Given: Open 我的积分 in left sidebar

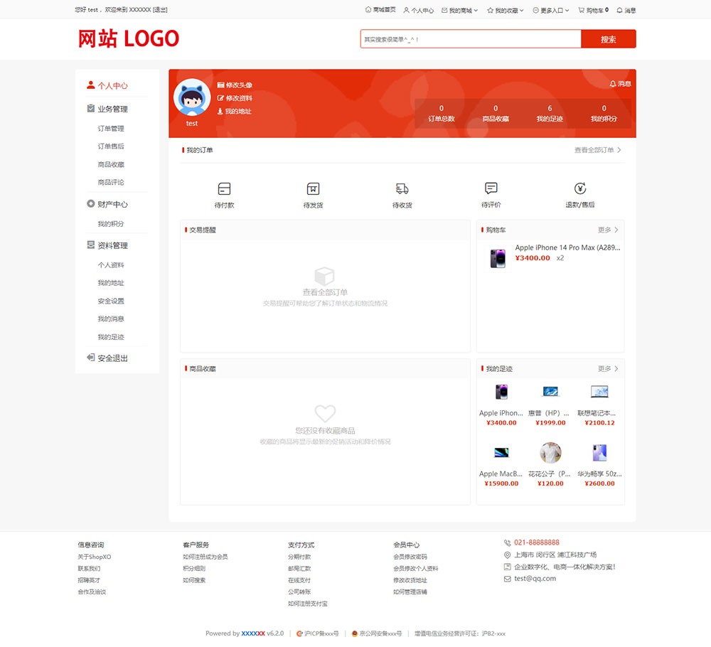Looking at the screenshot, I should coord(111,223).
